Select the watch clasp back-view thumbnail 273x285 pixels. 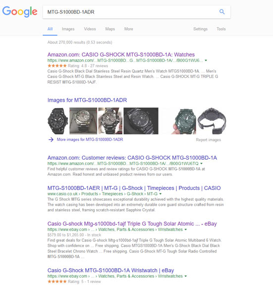coord(212,121)
